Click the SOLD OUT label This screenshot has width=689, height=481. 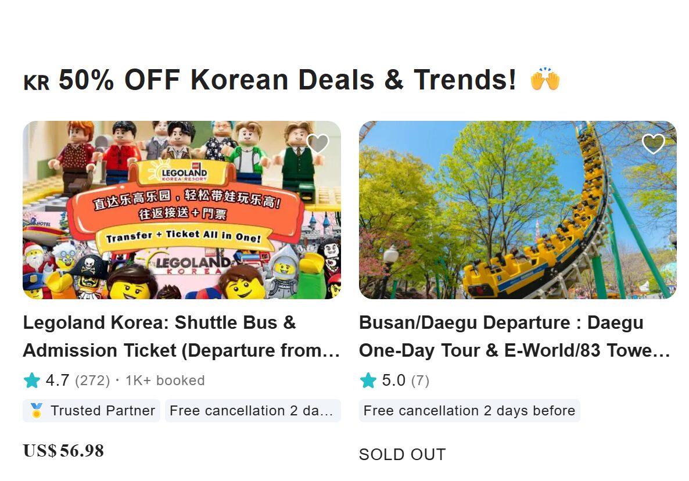coord(402,454)
